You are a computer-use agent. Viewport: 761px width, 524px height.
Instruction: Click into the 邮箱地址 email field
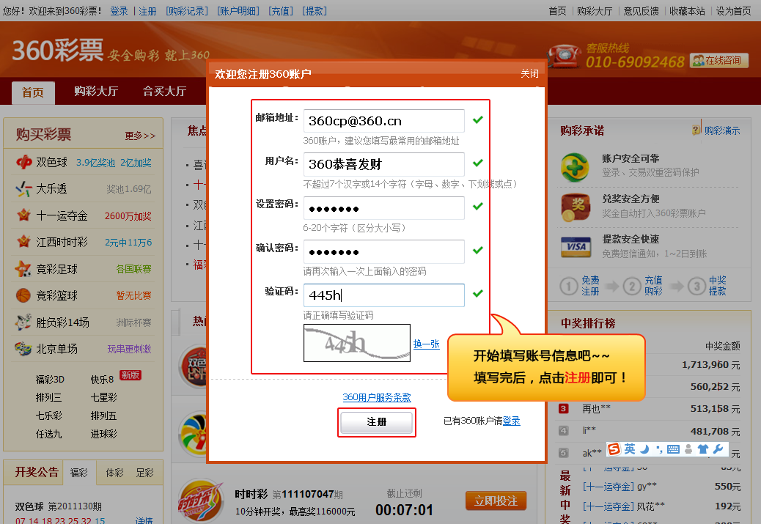(383, 121)
